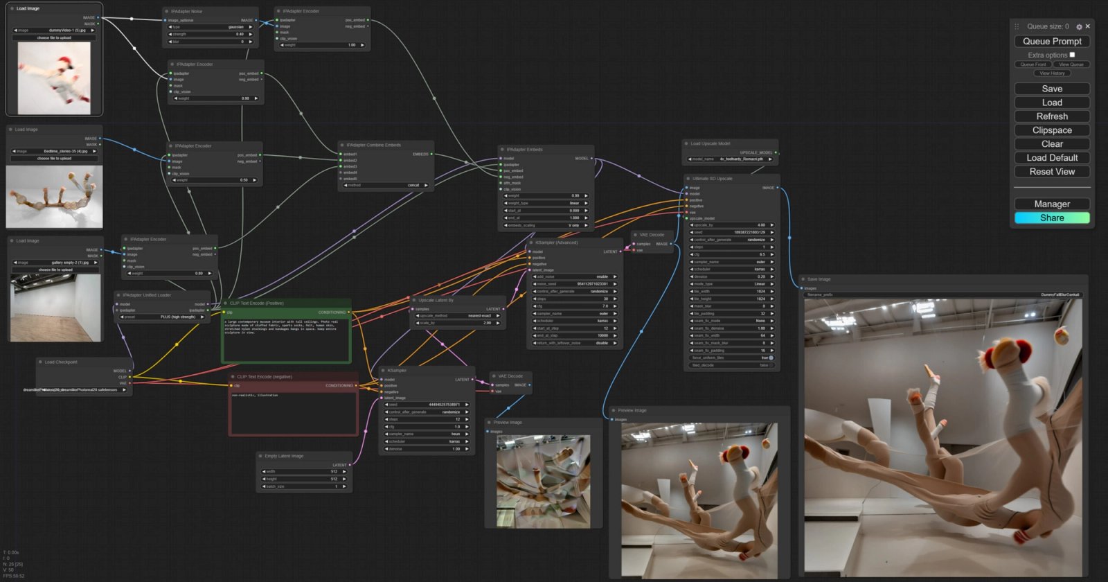Click the Load workflow button
This screenshot has height=582, width=1108.
coord(1052,103)
